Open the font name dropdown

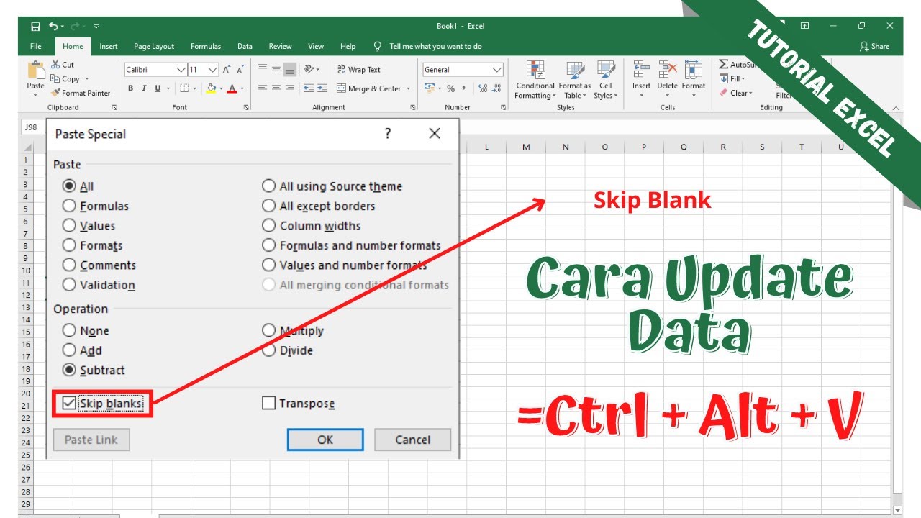point(181,70)
